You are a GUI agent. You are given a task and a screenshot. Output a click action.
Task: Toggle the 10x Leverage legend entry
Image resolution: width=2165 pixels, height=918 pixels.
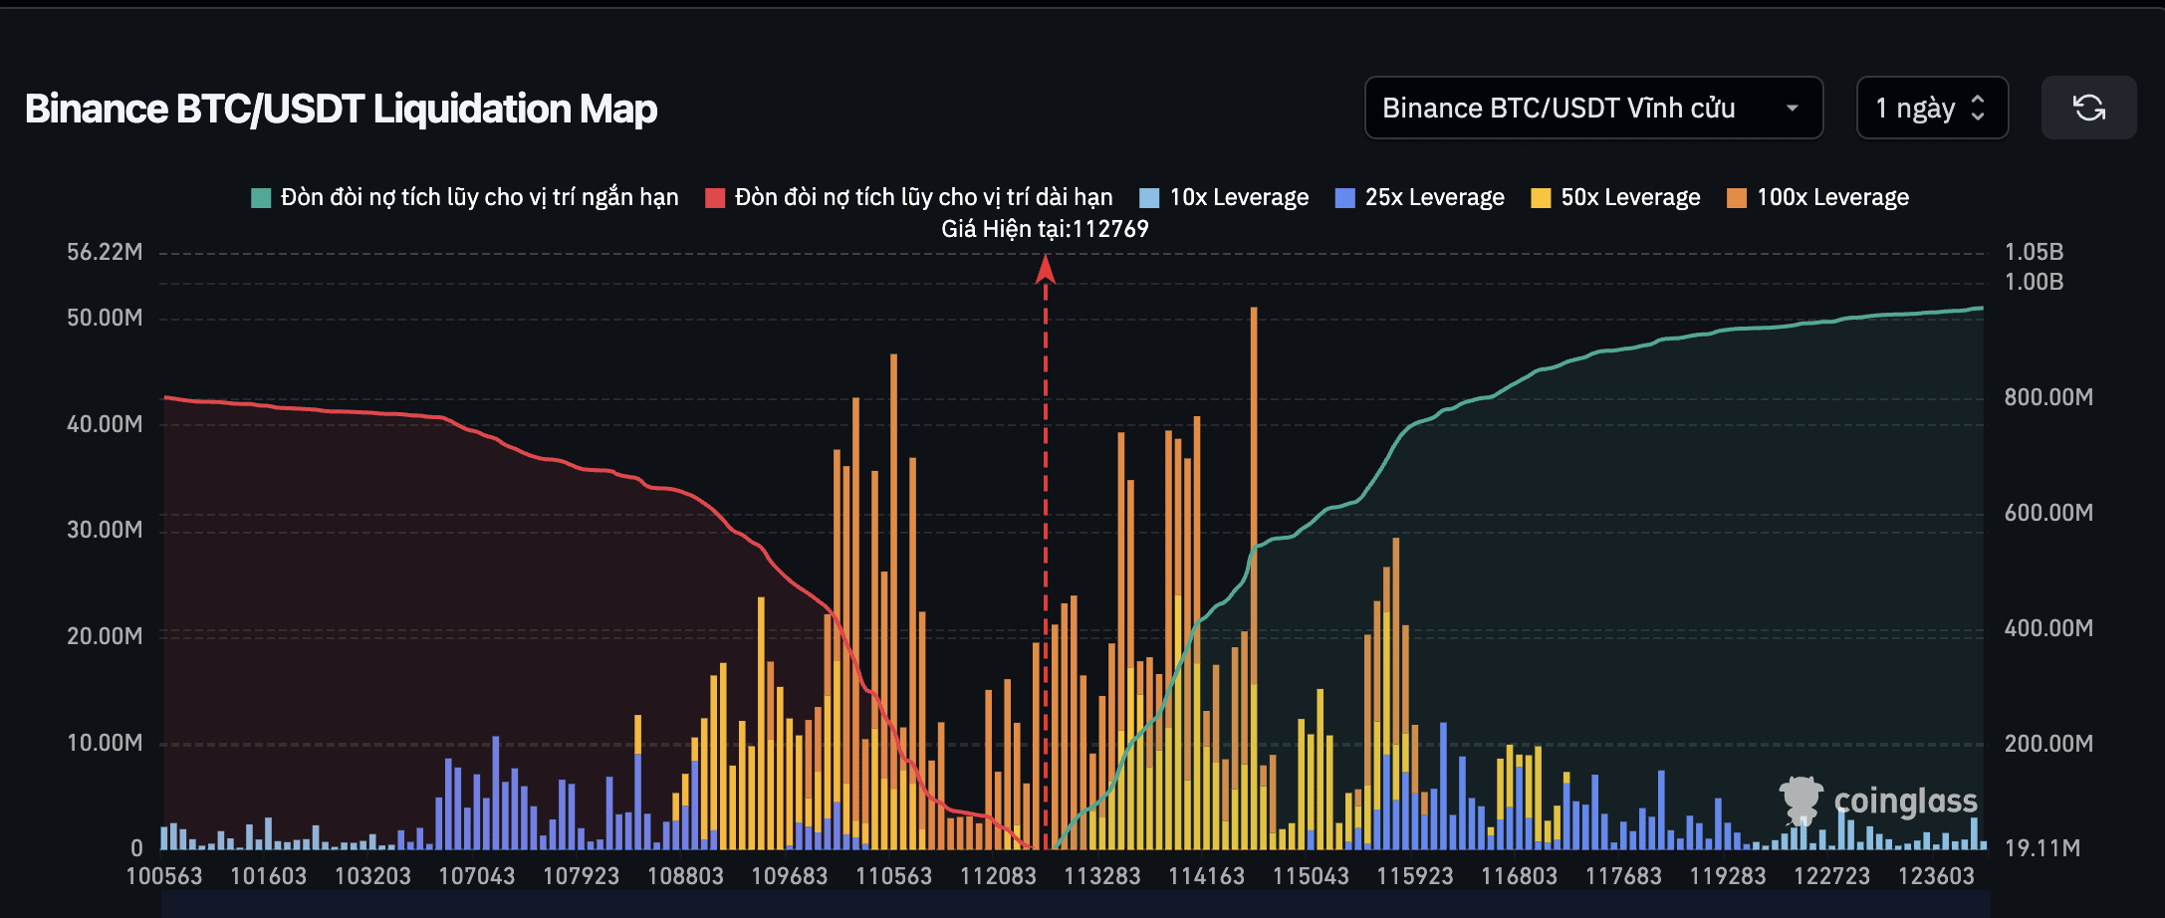pos(1224,197)
